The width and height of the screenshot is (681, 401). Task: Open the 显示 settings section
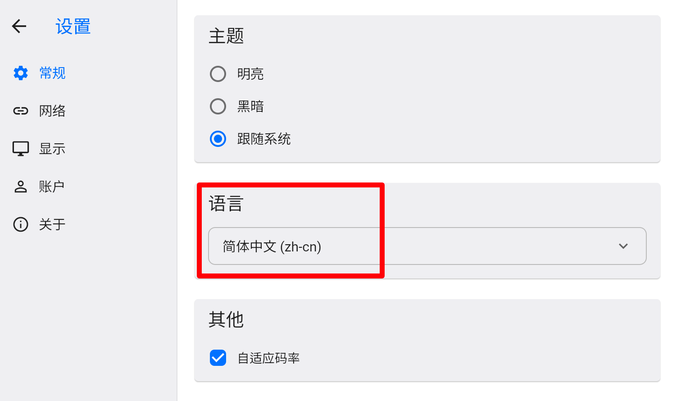pos(52,148)
